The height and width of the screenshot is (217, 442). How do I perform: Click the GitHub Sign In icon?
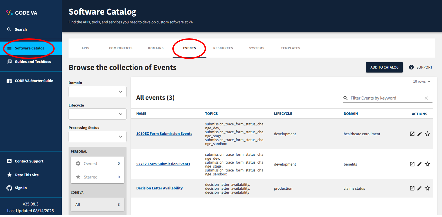9,188
